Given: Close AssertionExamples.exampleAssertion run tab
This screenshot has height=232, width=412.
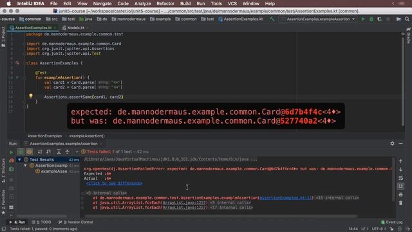Looking at the screenshot, I should [x=101, y=144].
